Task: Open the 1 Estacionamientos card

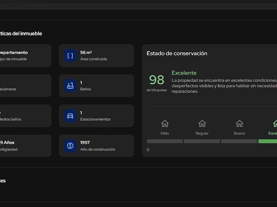Action: (x=97, y=116)
